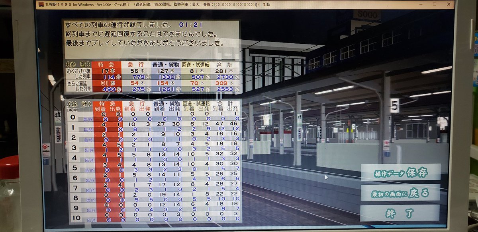The image size is (478, 232).
Task: Click the value 114分
Action: click(x=112, y=77)
